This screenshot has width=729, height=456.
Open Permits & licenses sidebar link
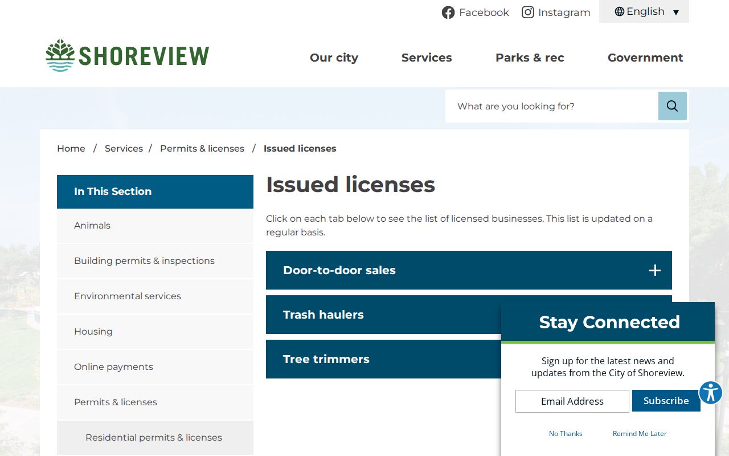[x=155, y=402]
